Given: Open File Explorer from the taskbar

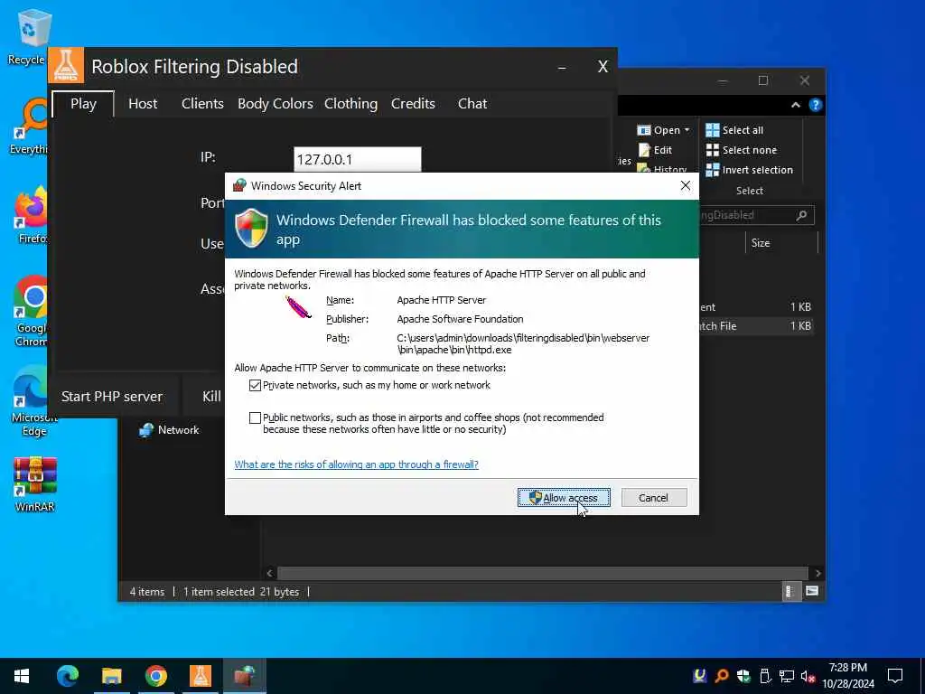Looking at the screenshot, I should coord(111,676).
